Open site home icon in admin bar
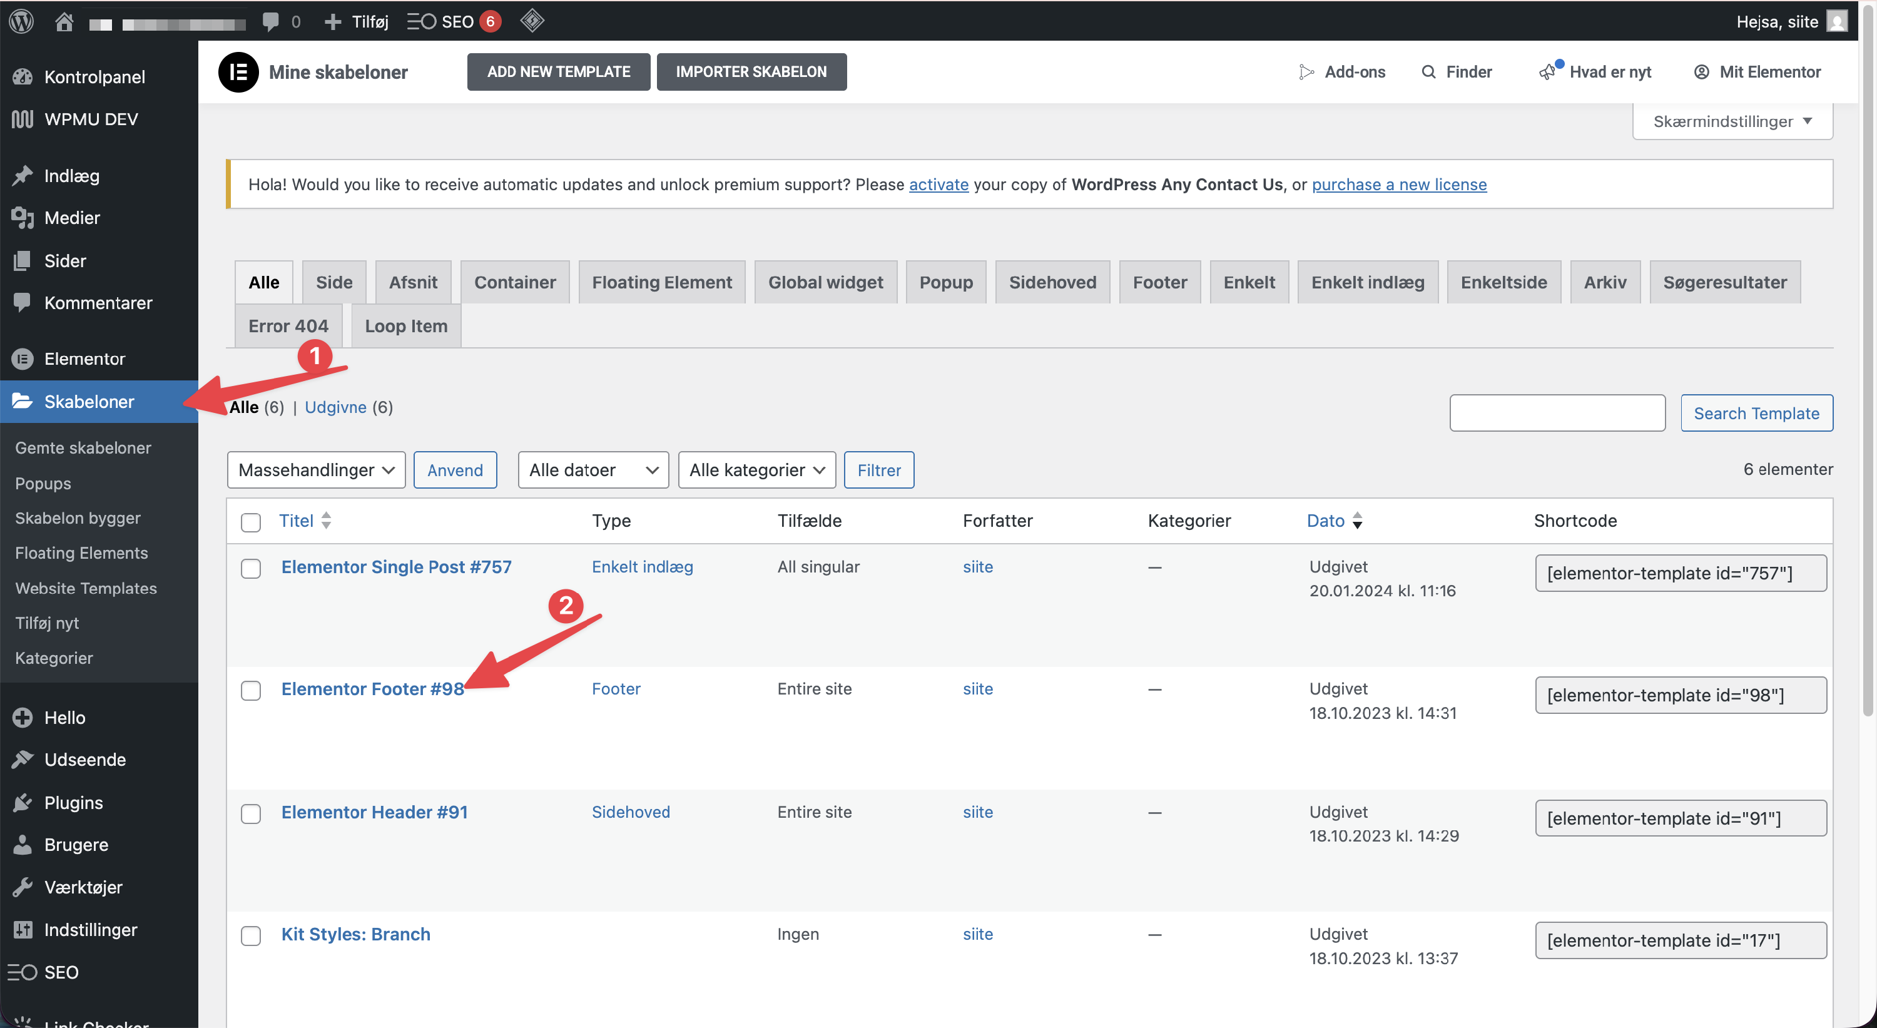Screen dimensions: 1877x1028 click(x=64, y=21)
